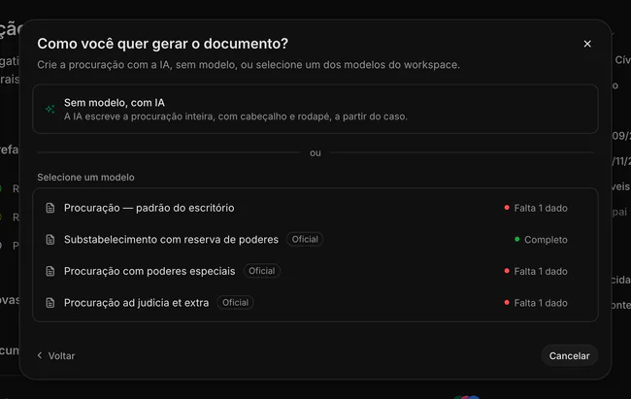This screenshot has height=399, width=631.
Task: Click document icon beside Procuração ad judicia et extra
Action: pos(50,303)
